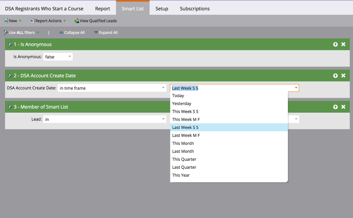
Task: Remove the Is Anonymous filter with its X icon
Action: [x=343, y=44]
